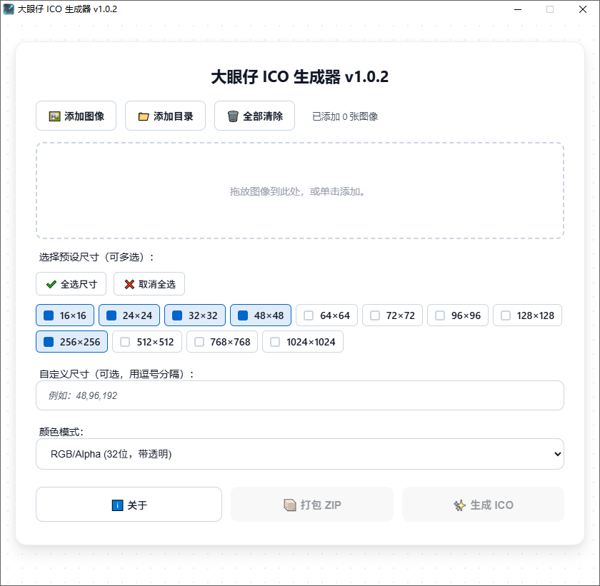Enable the 72×72 size checkbox
600x586 pixels.
375,315
